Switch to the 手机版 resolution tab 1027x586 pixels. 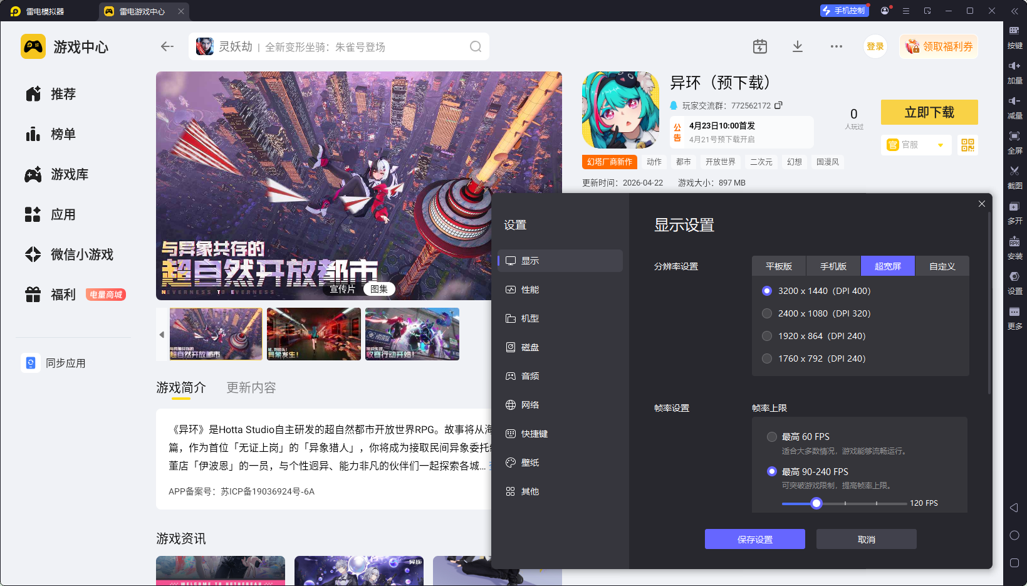[833, 266]
